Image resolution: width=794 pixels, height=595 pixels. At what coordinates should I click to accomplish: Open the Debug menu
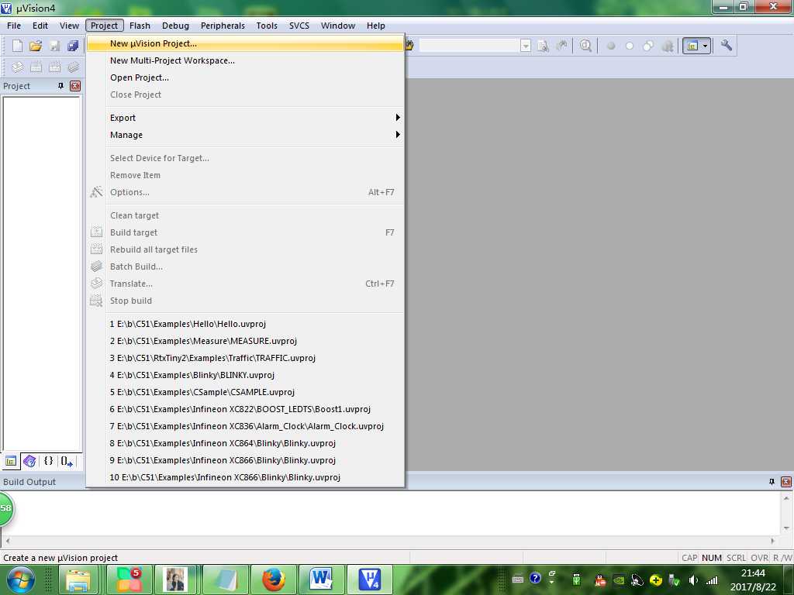coord(175,26)
